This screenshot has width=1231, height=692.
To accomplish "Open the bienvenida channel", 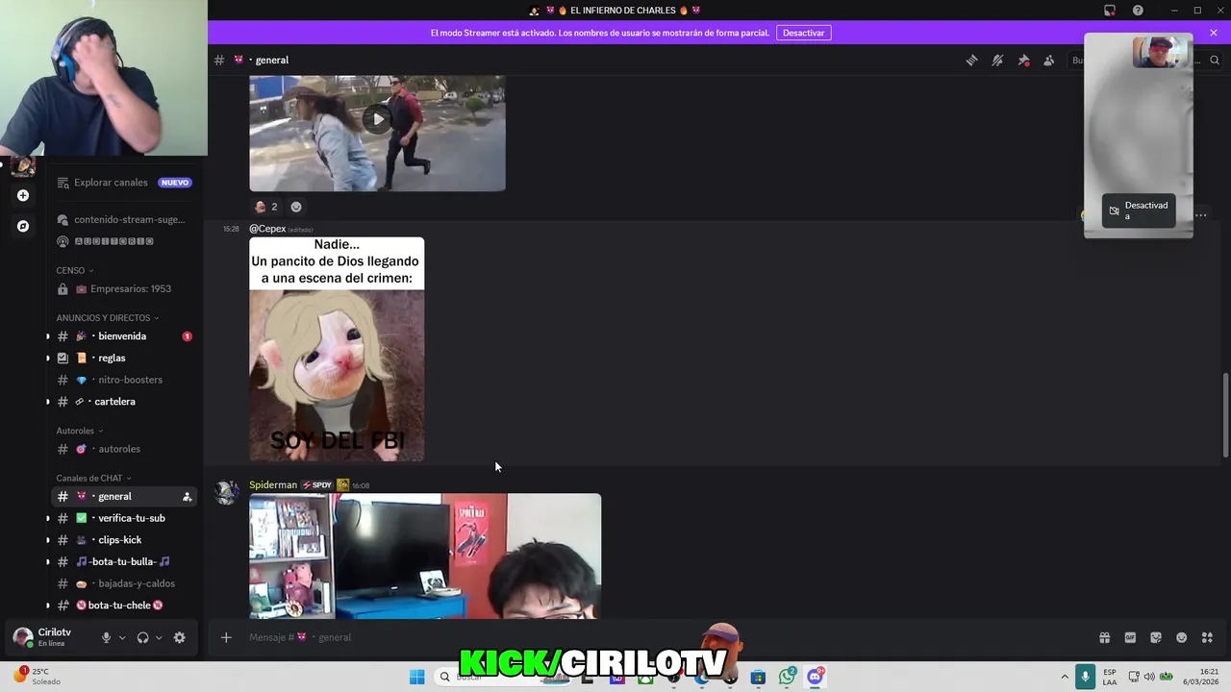I will (124, 336).
